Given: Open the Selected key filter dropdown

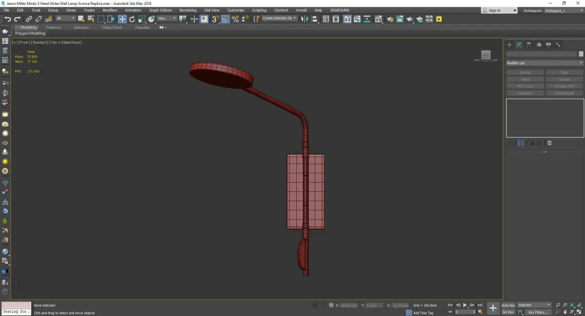Looking at the screenshot, I should pyautogui.click(x=534, y=305).
